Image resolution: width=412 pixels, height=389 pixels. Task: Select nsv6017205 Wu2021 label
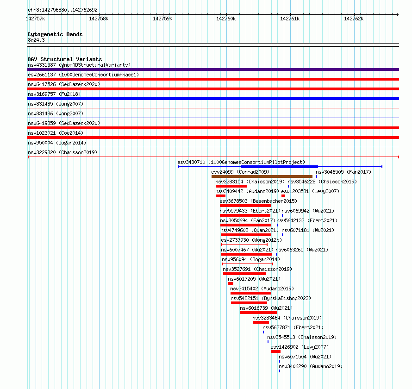[x=254, y=279]
